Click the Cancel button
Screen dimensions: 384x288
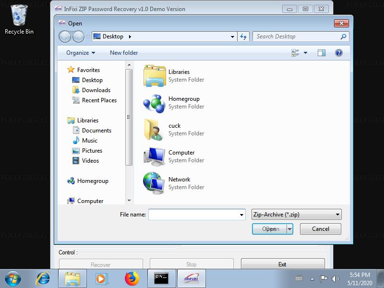point(320,229)
